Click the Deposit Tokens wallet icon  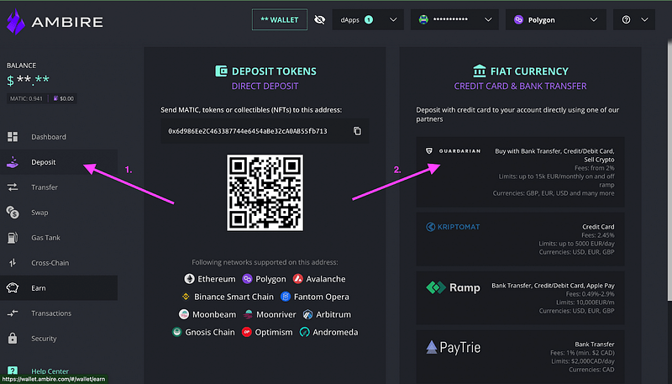click(221, 71)
